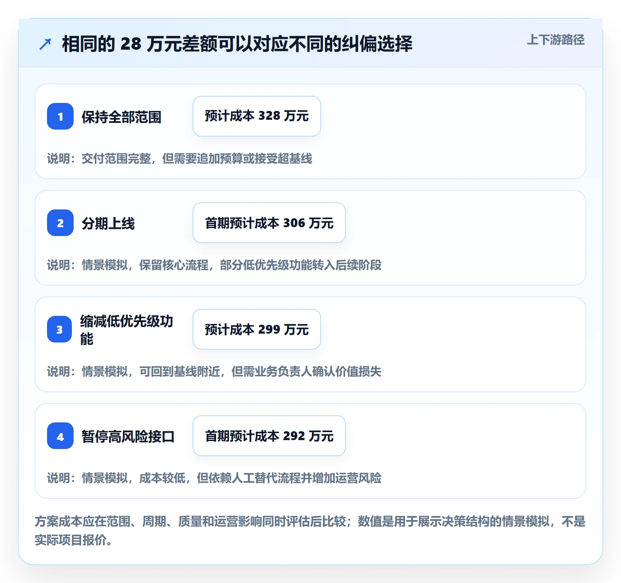Select the heading 相同的 28 万元差额可以对应不同的纠偏选择
The height and width of the screenshot is (583, 621).
pyautogui.click(x=237, y=44)
